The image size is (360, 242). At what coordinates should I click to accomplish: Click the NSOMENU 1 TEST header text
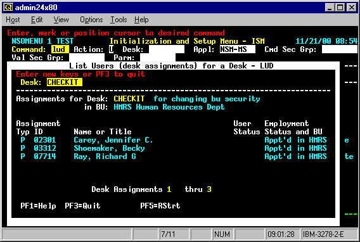pos(42,41)
